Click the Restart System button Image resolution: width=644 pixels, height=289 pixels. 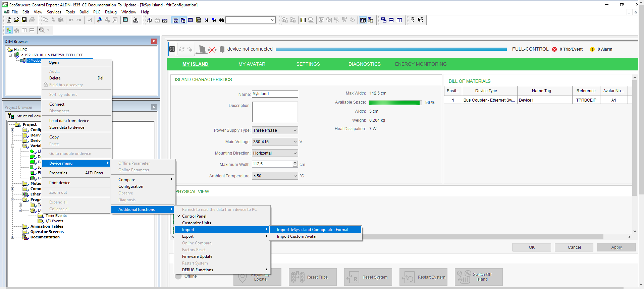click(x=423, y=277)
